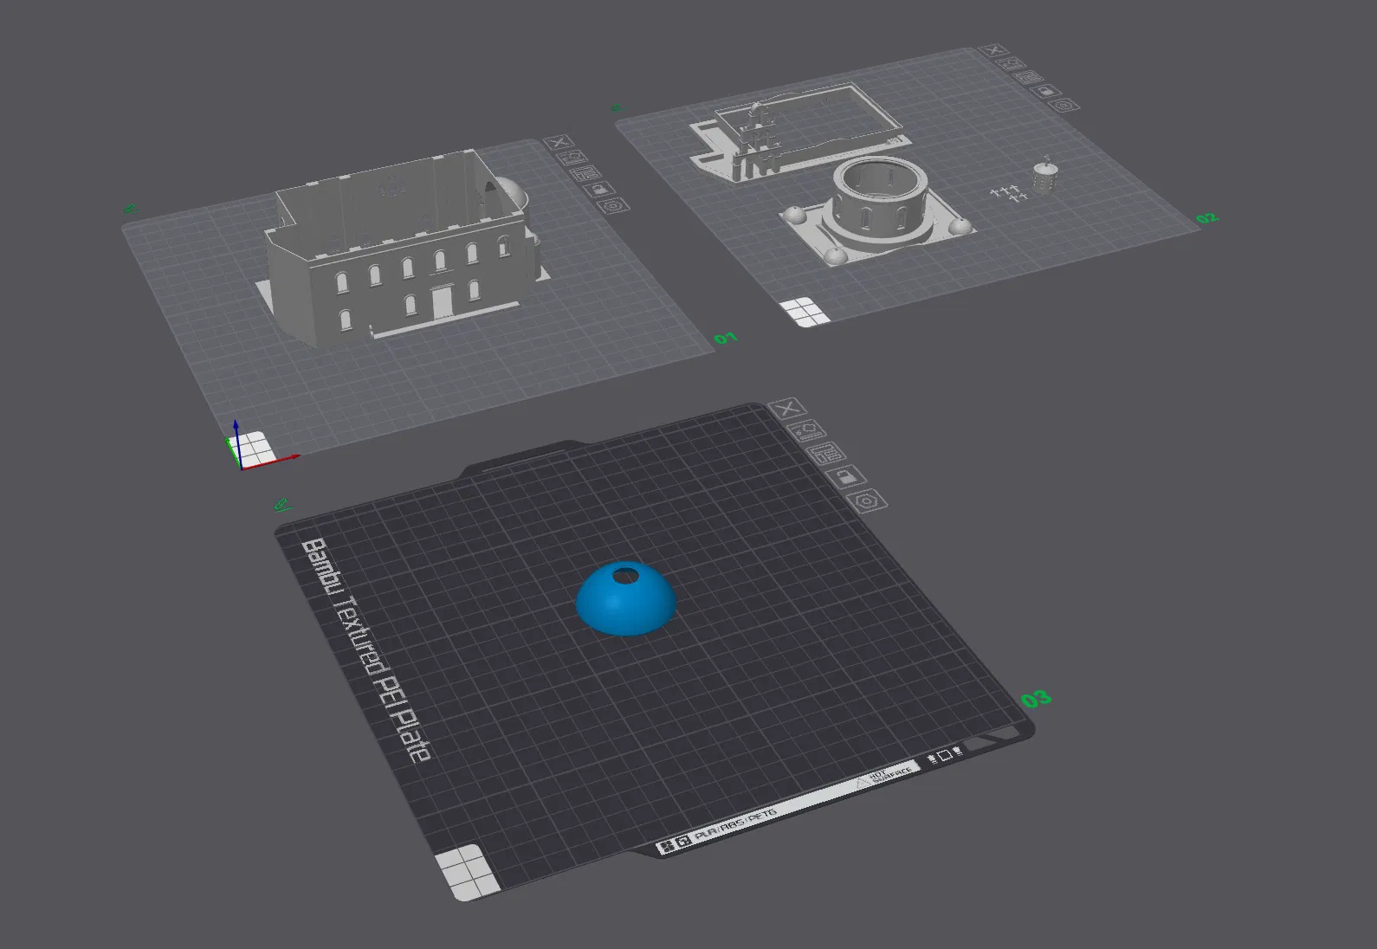This screenshot has width=1377, height=949.
Task: Click the green name tag icon of plate 02
Action: [616, 108]
